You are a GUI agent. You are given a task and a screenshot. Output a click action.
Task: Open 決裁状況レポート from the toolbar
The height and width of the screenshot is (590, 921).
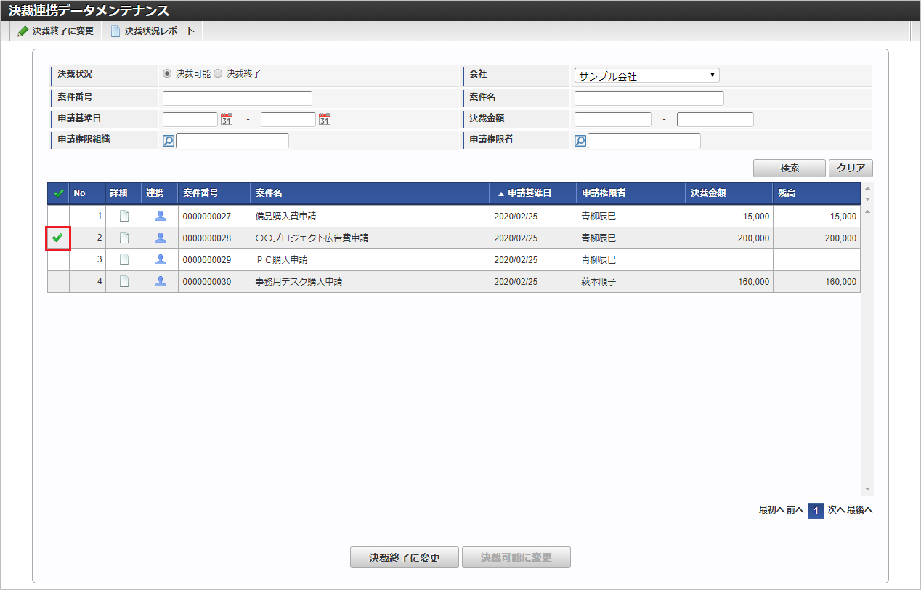click(153, 31)
